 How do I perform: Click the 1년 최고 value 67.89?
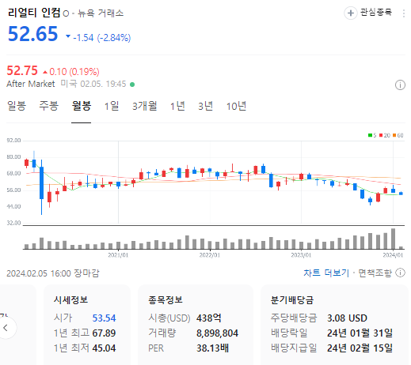[x=104, y=333]
